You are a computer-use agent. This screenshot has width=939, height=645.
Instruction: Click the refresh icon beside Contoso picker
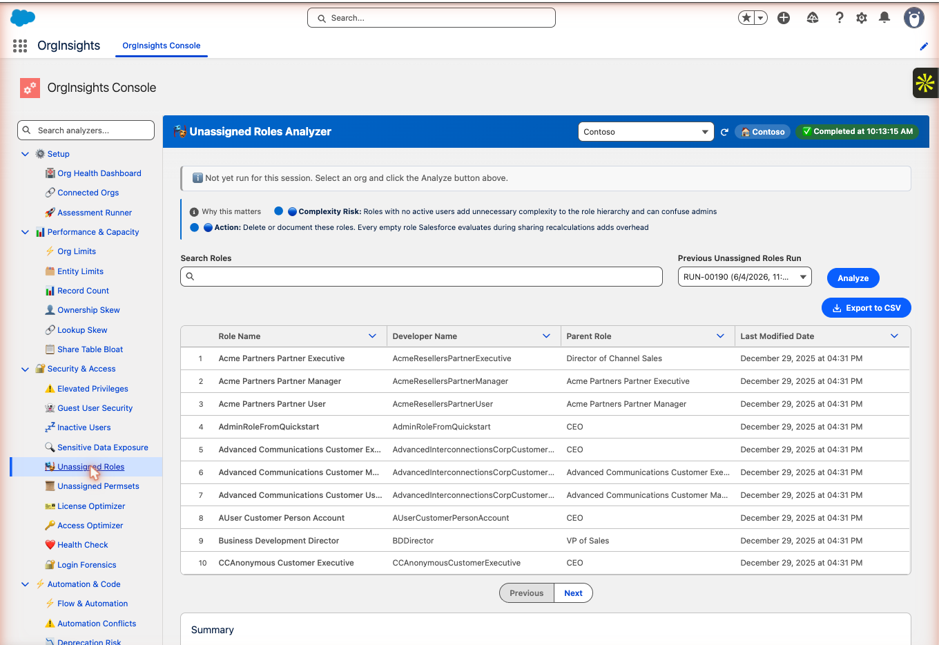(724, 132)
